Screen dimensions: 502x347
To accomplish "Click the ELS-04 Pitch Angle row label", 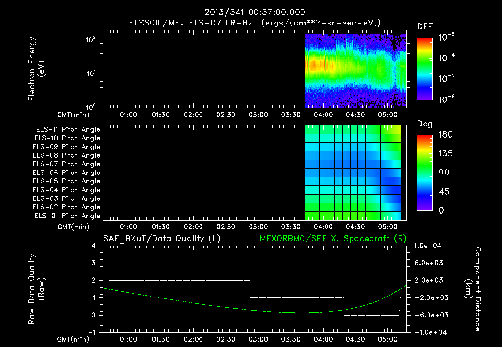I will tap(66, 190).
